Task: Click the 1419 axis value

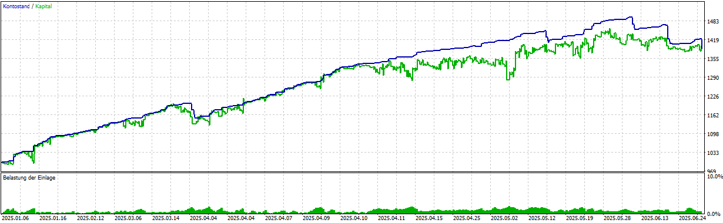Action: click(x=714, y=40)
